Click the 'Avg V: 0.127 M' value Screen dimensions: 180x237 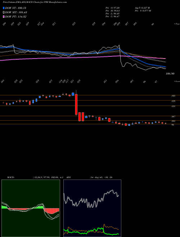click(142, 8)
